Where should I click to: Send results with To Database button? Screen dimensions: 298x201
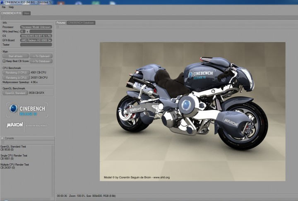coord(41,61)
